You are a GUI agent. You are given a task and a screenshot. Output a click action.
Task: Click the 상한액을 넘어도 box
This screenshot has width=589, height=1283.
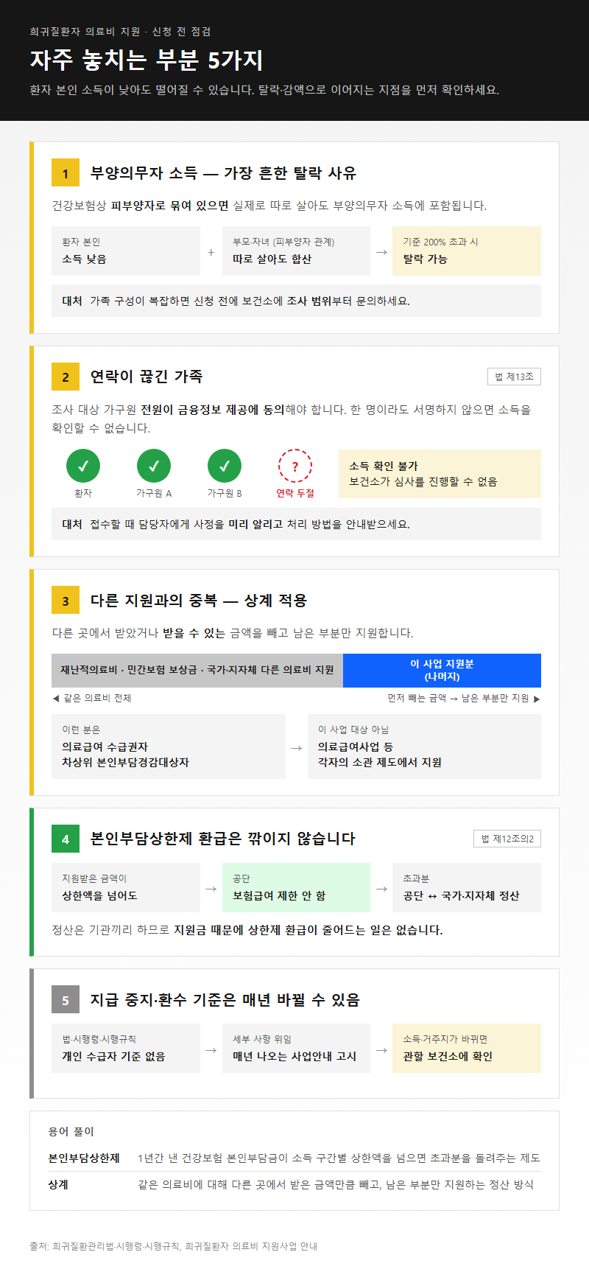coord(126,888)
